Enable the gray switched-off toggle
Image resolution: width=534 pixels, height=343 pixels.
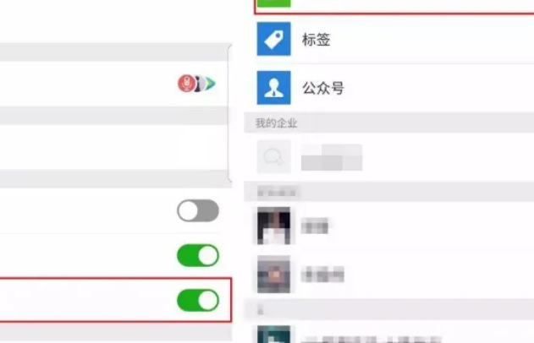(198, 210)
